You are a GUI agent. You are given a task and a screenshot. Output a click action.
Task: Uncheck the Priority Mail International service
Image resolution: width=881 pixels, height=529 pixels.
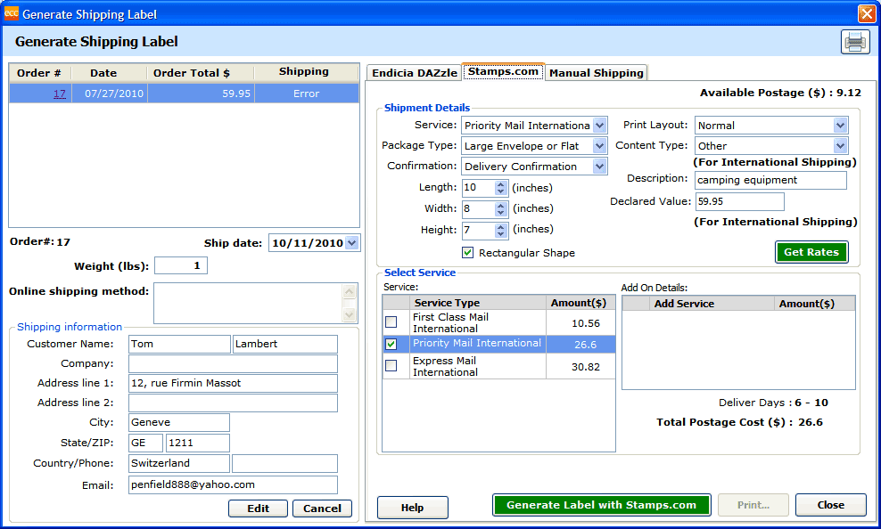(391, 344)
